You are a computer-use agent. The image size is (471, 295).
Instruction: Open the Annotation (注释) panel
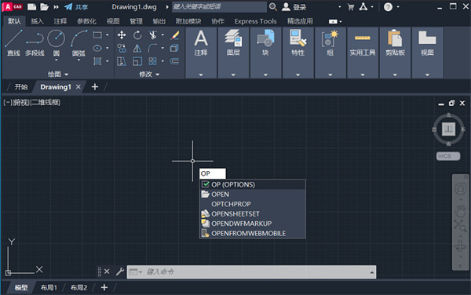coord(201,53)
